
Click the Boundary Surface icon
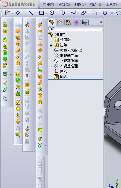pyautogui.click(x=40, y=50)
